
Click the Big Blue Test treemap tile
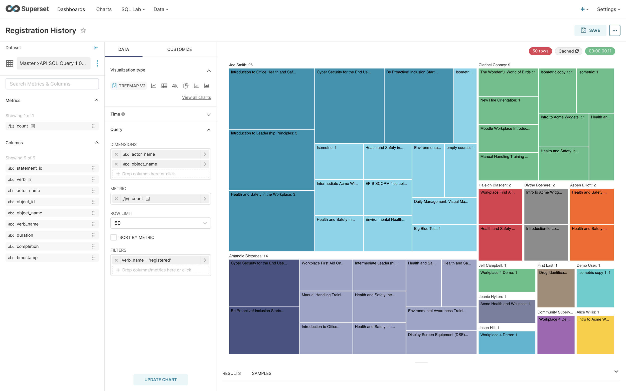pyautogui.click(x=444, y=238)
